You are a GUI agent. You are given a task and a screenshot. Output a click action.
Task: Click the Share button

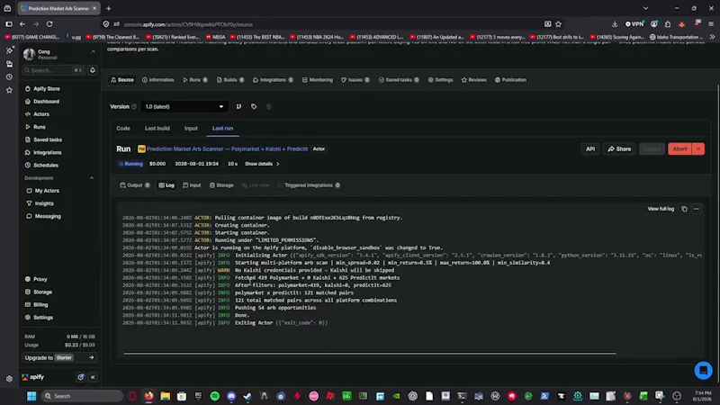pyautogui.click(x=619, y=148)
